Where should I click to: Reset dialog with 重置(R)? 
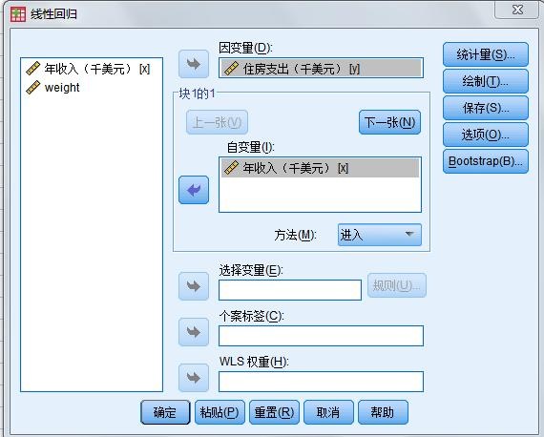point(274,412)
